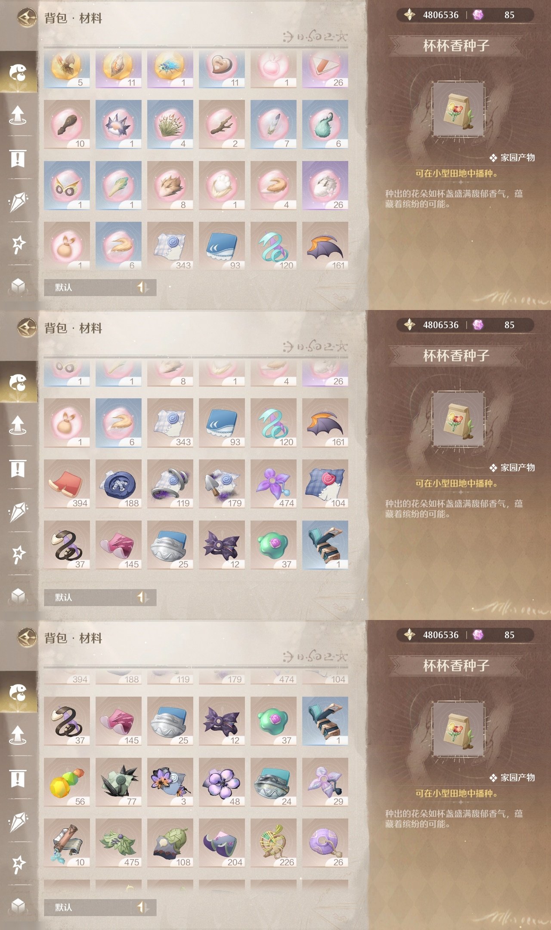The image size is (551, 930).
Task: Select the green leaf bundle with count 475
Action: click(118, 843)
